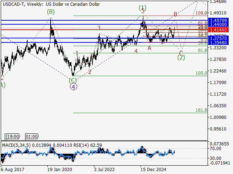Select the red wave 3 label
233x174 pixels.
click(99, 28)
